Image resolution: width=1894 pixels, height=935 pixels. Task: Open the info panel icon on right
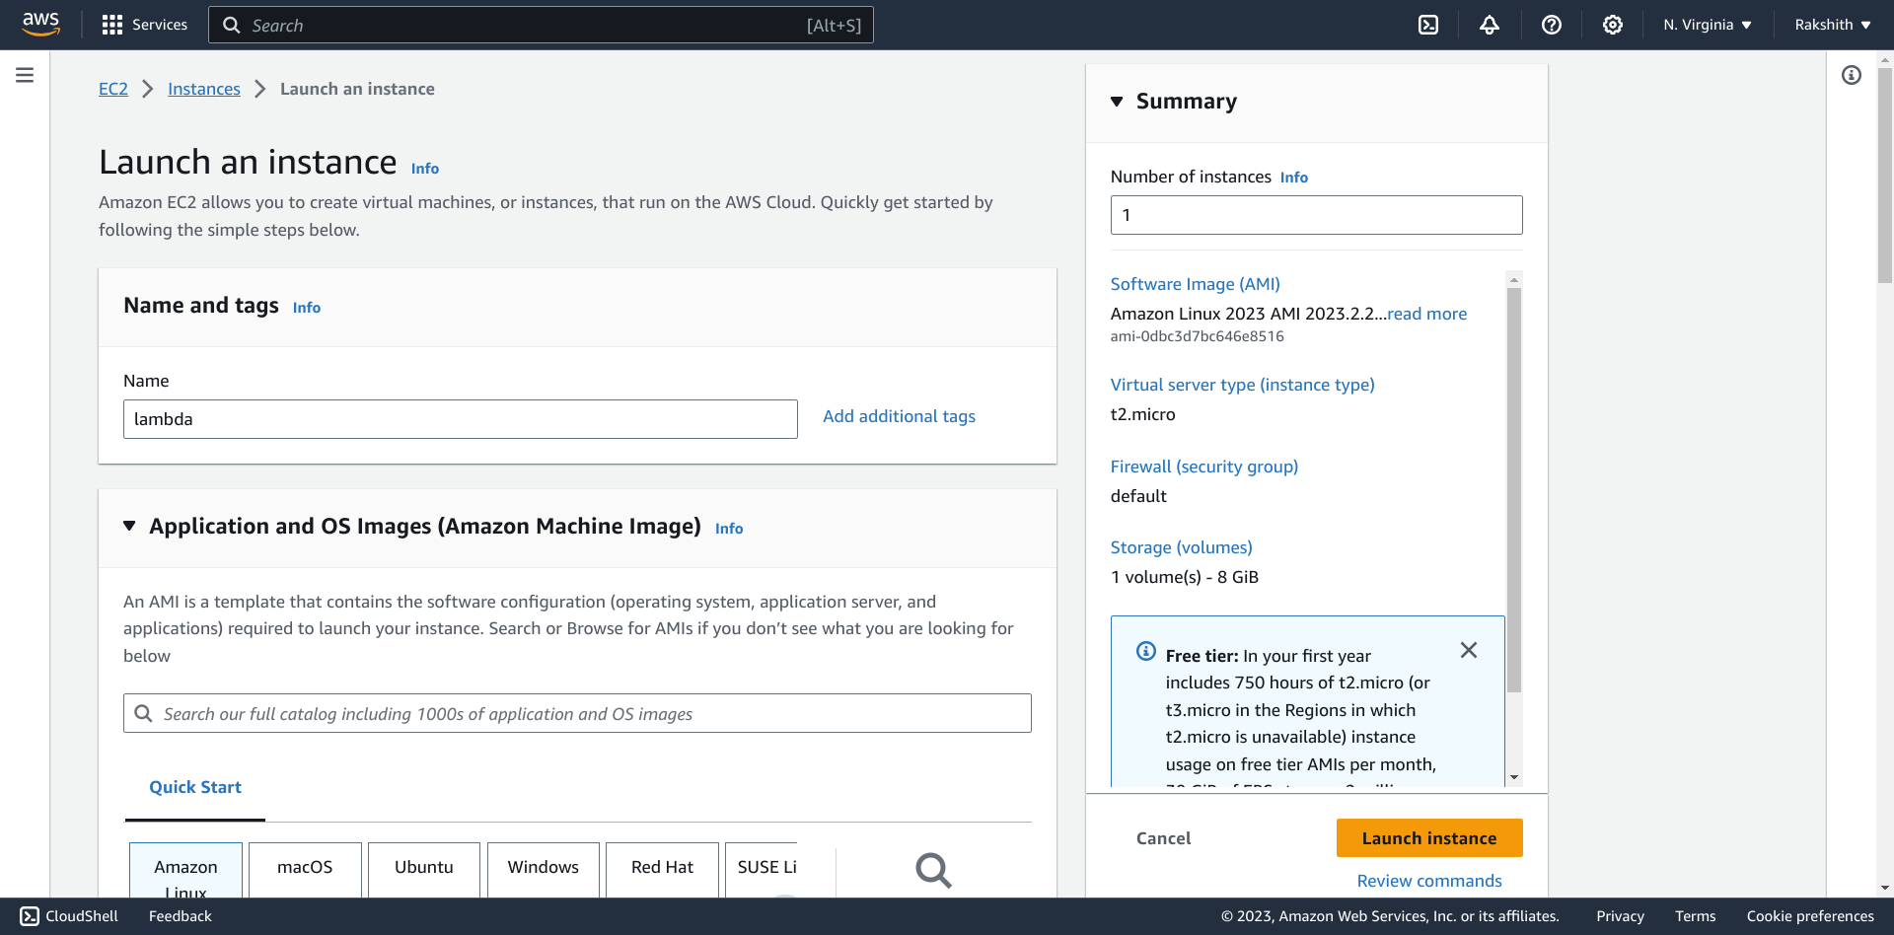pyautogui.click(x=1852, y=75)
